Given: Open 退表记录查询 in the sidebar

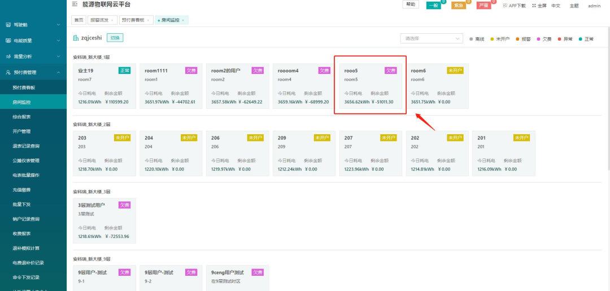Looking at the screenshot, I should pyautogui.click(x=33, y=146).
